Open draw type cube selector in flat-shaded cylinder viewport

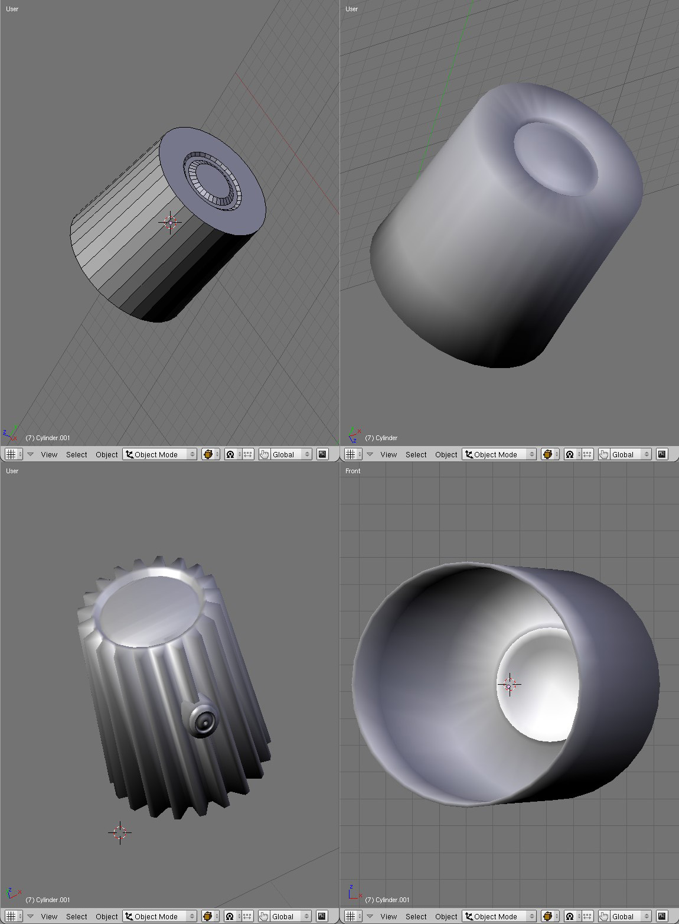[x=211, y=454]
